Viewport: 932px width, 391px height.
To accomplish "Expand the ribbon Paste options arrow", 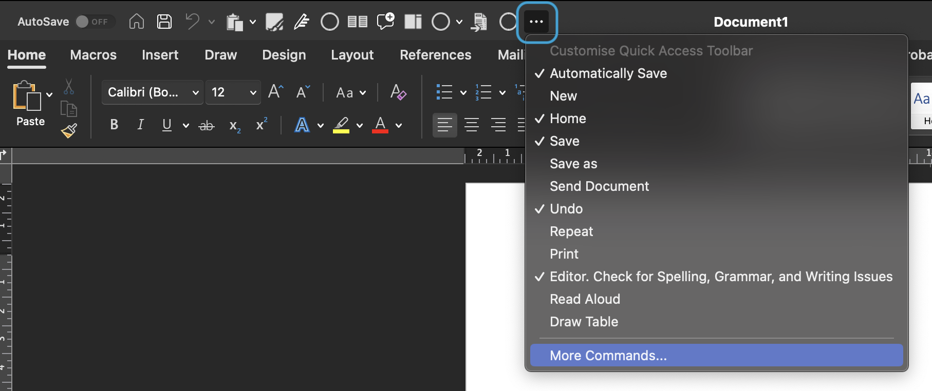I will (49, 94).
